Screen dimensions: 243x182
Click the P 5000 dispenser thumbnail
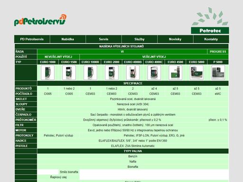[218, 73]
